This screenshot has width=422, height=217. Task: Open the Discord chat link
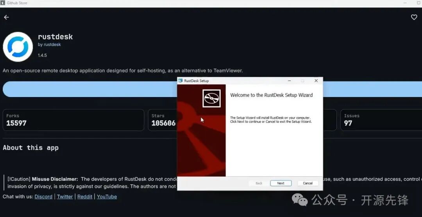[43, 197]
